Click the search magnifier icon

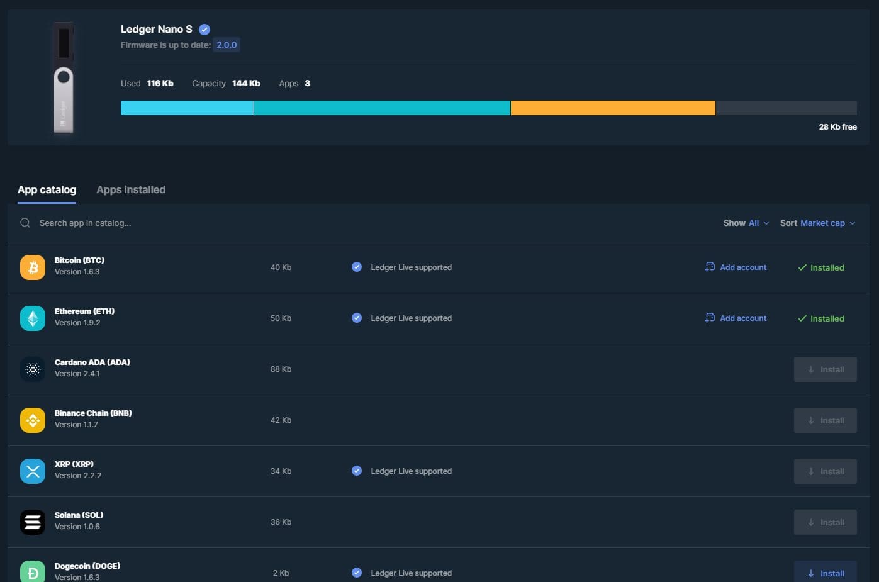tap(25, 223)
